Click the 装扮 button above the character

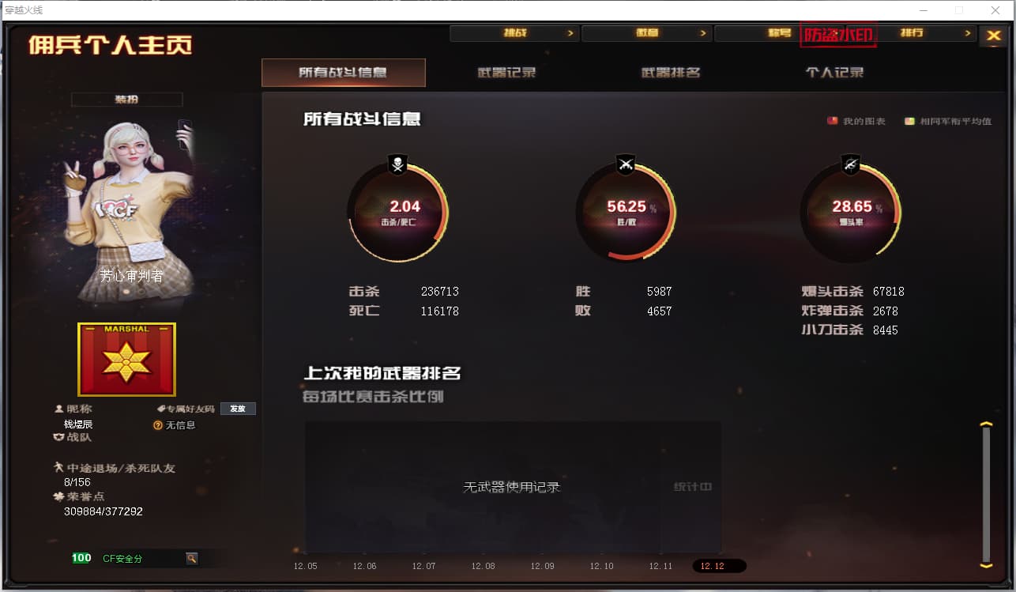(127, 100)
